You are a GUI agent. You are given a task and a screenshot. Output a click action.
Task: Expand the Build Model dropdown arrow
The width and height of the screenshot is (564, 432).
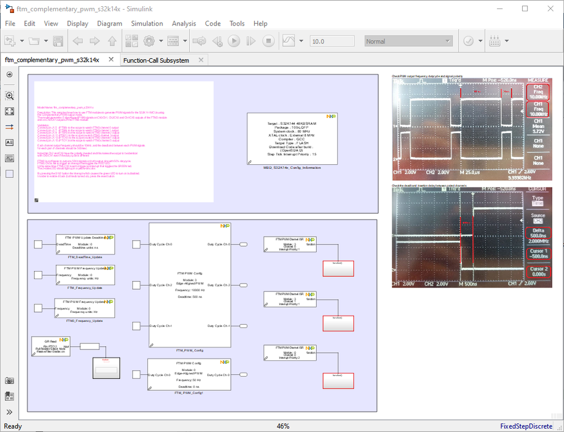[507, 41]
